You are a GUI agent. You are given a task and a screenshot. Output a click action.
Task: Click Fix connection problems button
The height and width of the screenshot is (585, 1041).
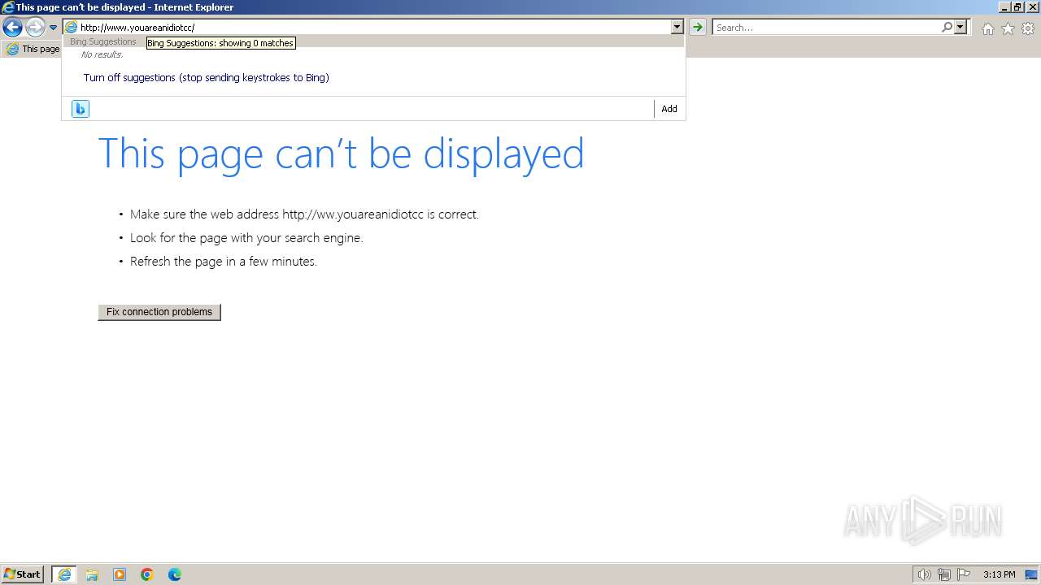pos(159,312)
